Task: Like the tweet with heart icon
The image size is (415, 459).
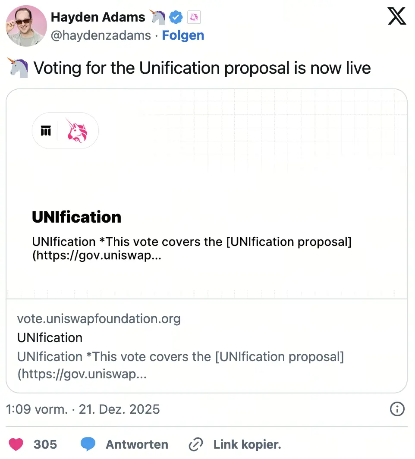Action: click(16, 444)
